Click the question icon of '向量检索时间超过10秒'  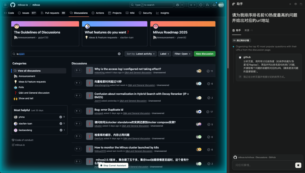[x=90, y=83]
